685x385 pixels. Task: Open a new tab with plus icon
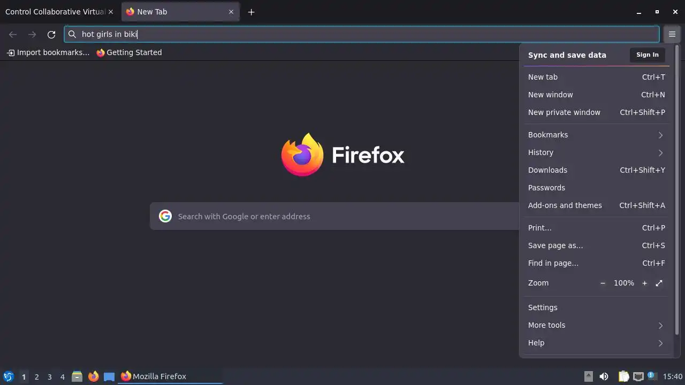click(251, 12)
